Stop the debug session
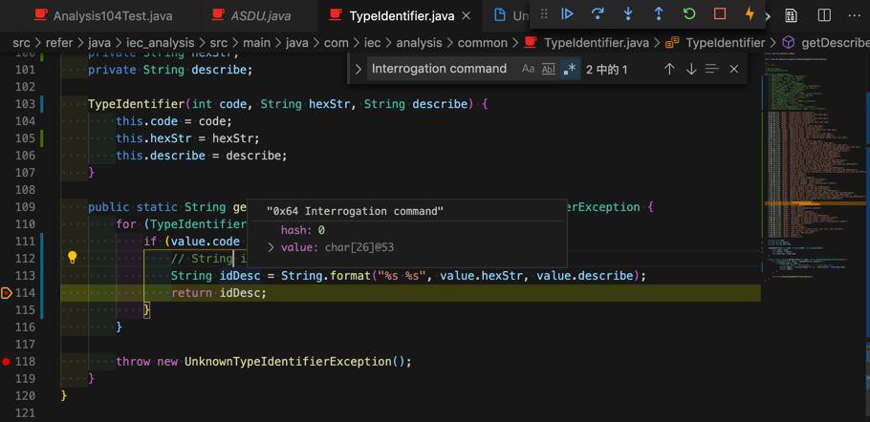The image size is (870, 422). coord(720,14)
